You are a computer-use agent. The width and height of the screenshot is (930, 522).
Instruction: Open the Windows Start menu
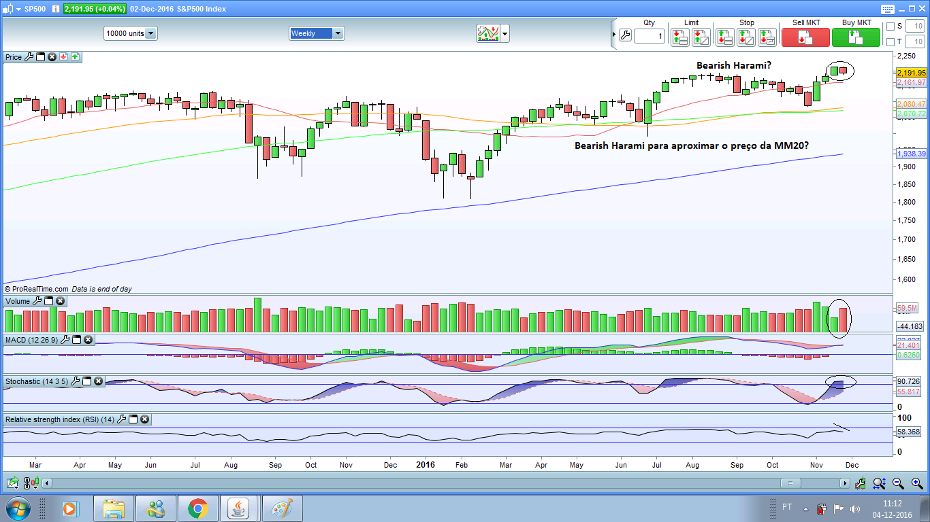[18, 508]
